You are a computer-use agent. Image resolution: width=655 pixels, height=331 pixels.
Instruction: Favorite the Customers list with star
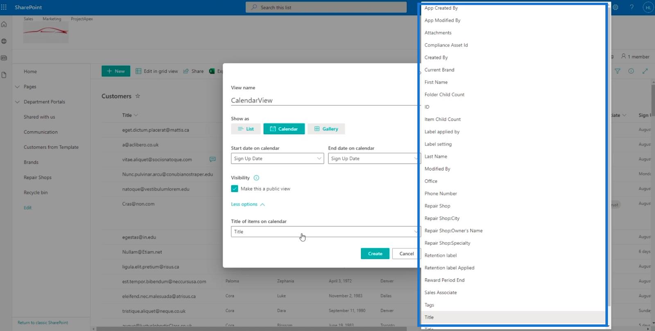tap(138, 96)
